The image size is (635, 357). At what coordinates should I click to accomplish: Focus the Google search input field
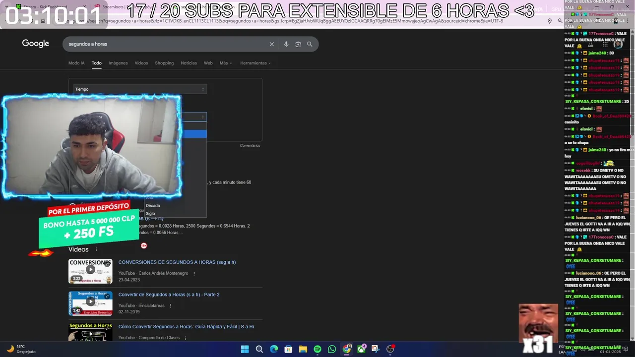pos(166,44)
